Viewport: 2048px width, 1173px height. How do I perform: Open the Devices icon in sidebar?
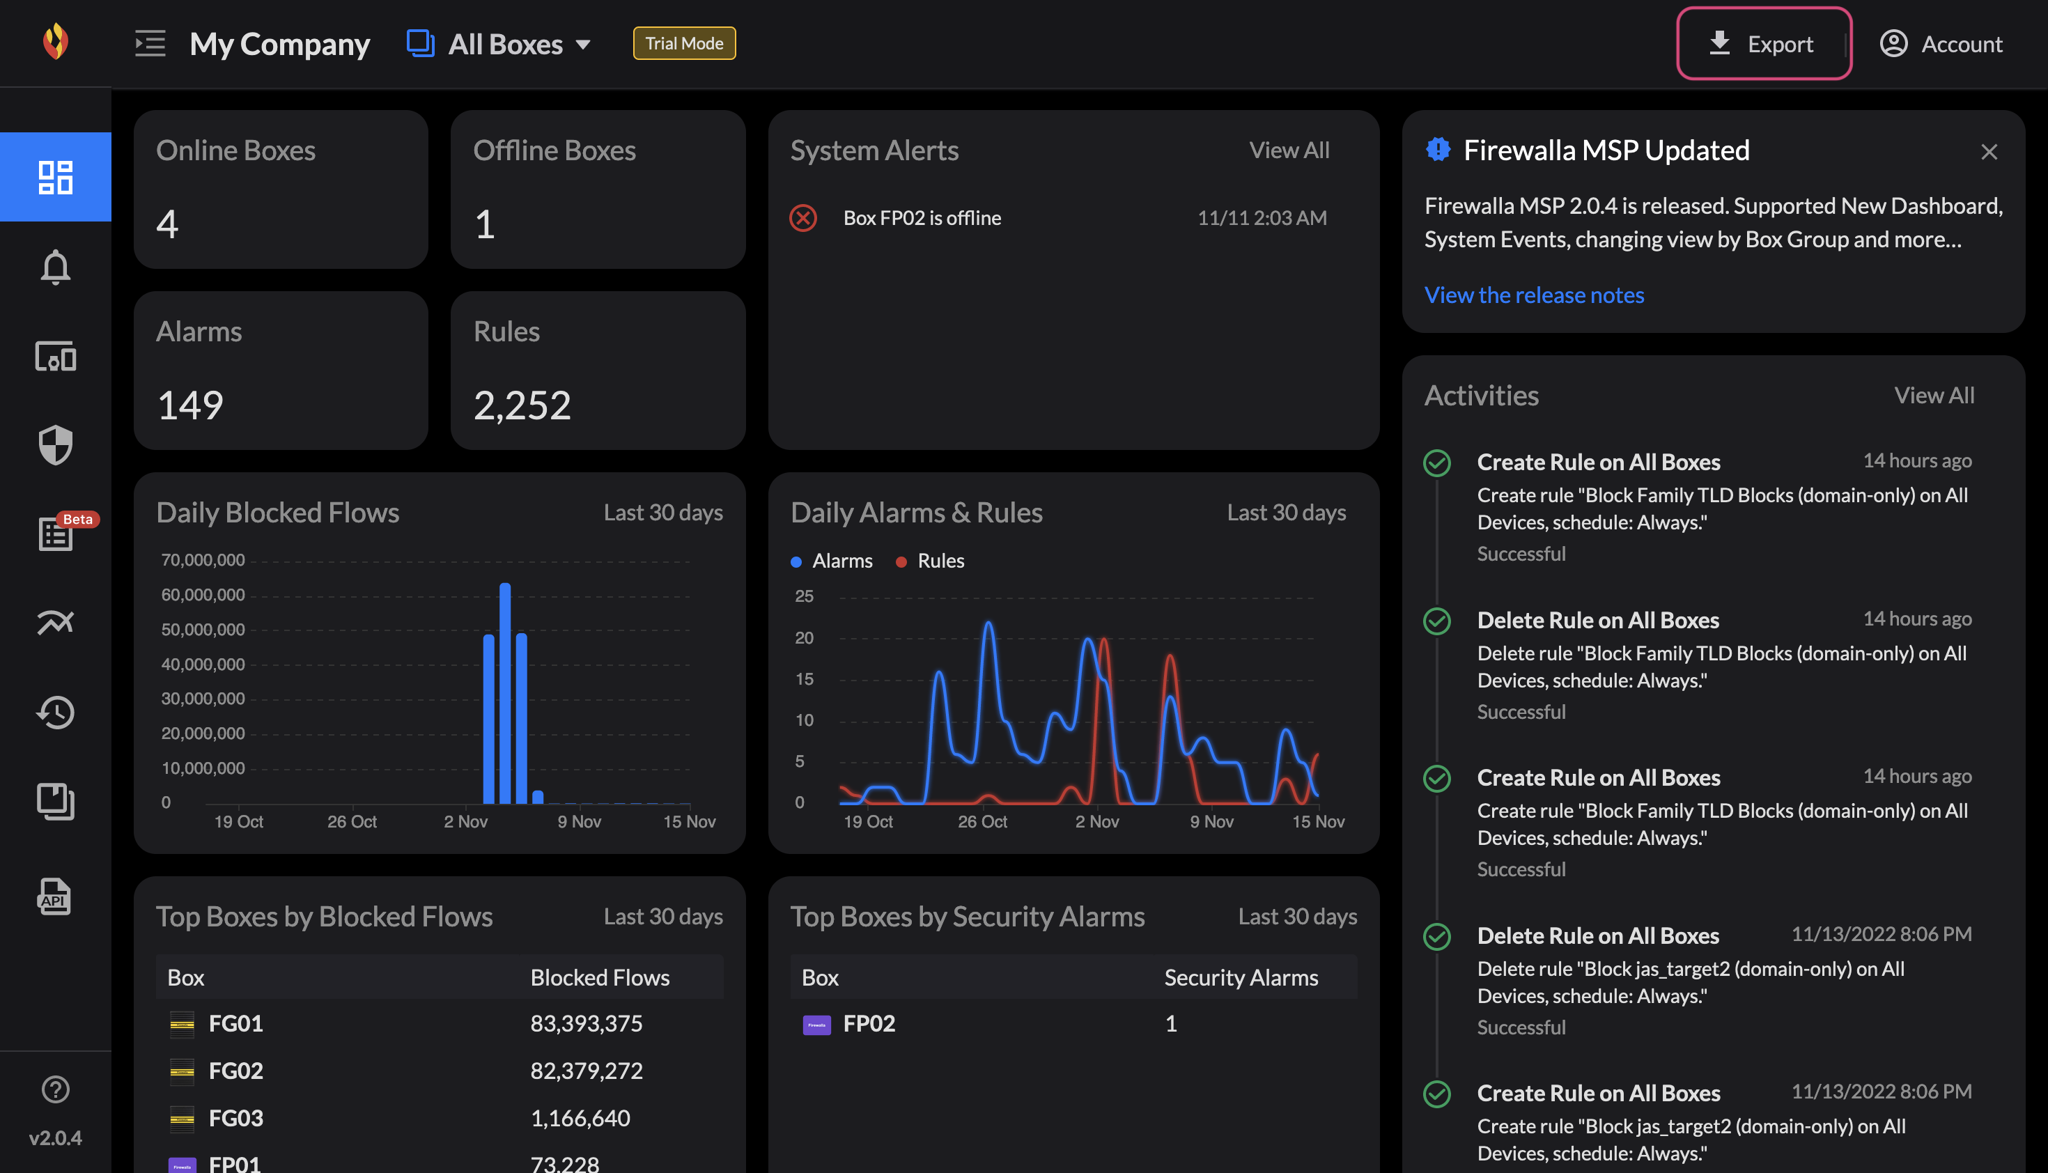[56, 355]
